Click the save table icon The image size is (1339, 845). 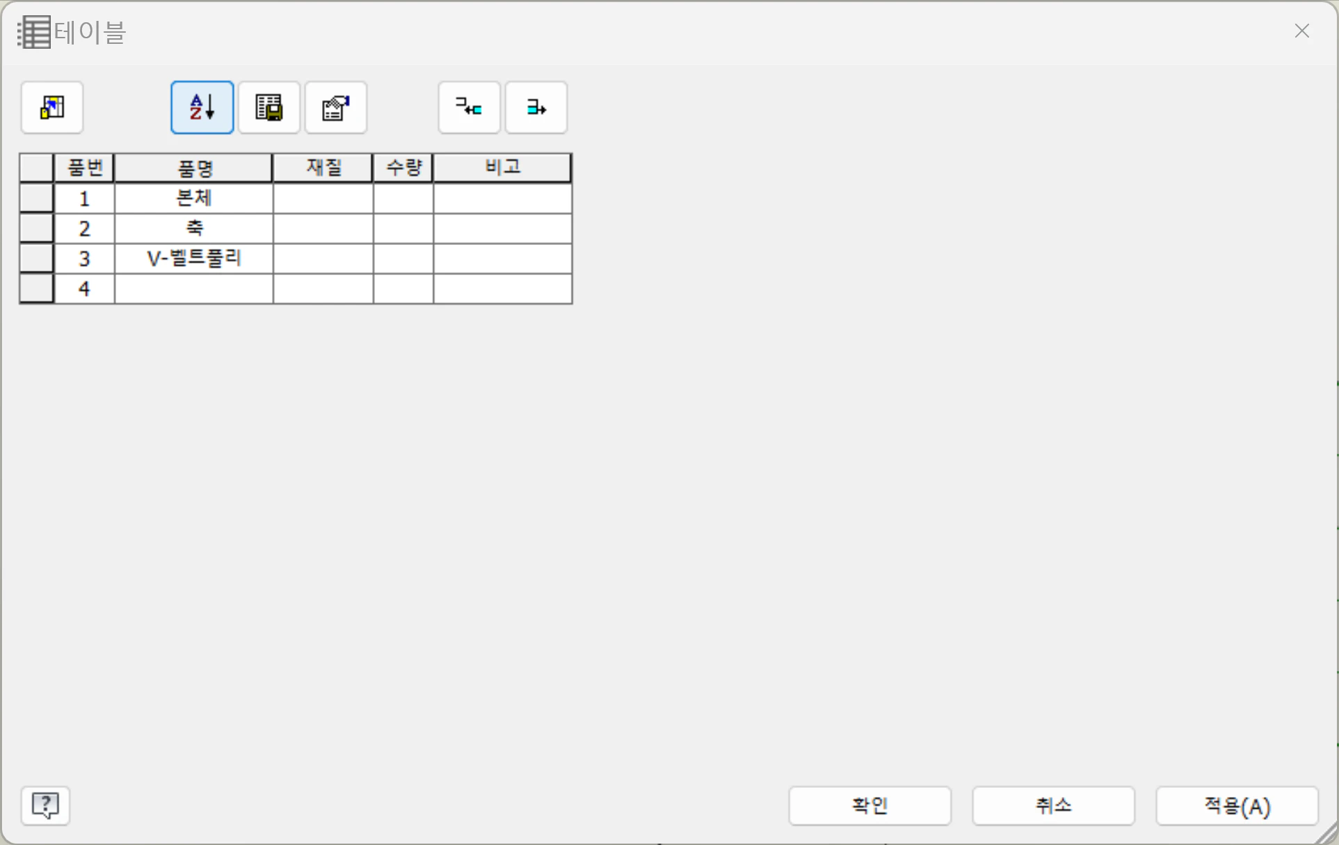tap(268, 108)
